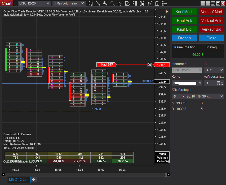The width and height of the screenshot is (226, 185).
Task: Click the -16,48 % delta cell
Action: [58, 161]
